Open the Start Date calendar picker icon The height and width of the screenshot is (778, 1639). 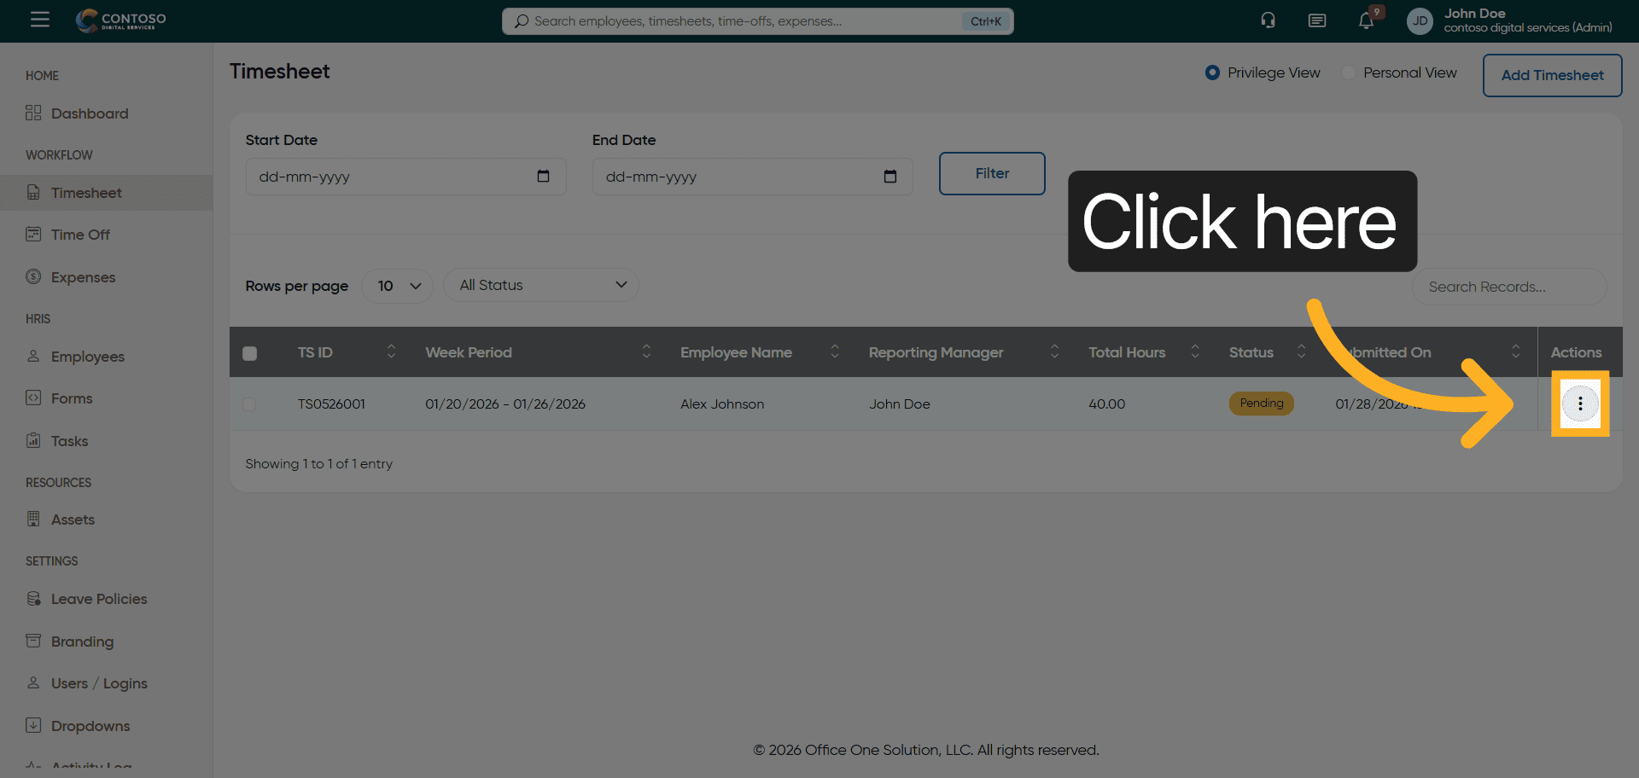543,177
